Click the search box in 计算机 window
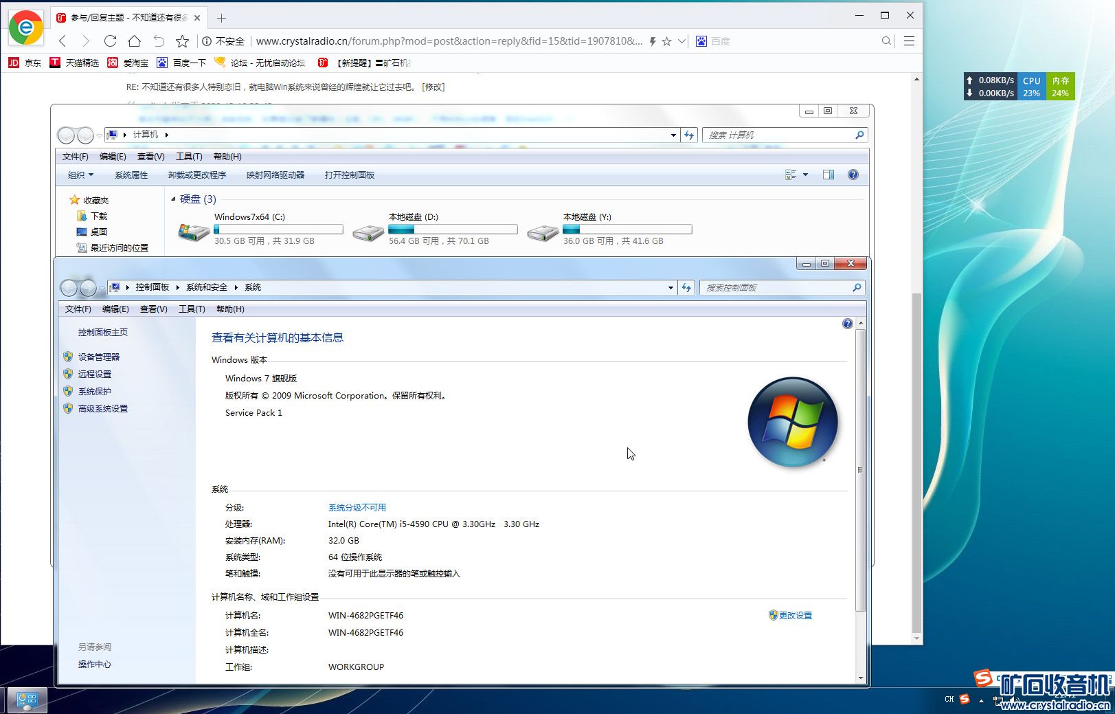Viewport: 1115px width, 714px height. point(785,135)
